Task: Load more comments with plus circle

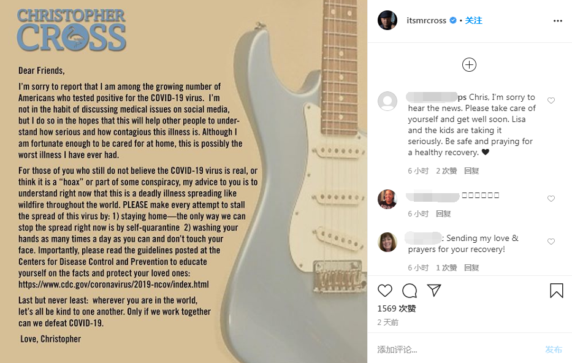Action: coord(469,64)
